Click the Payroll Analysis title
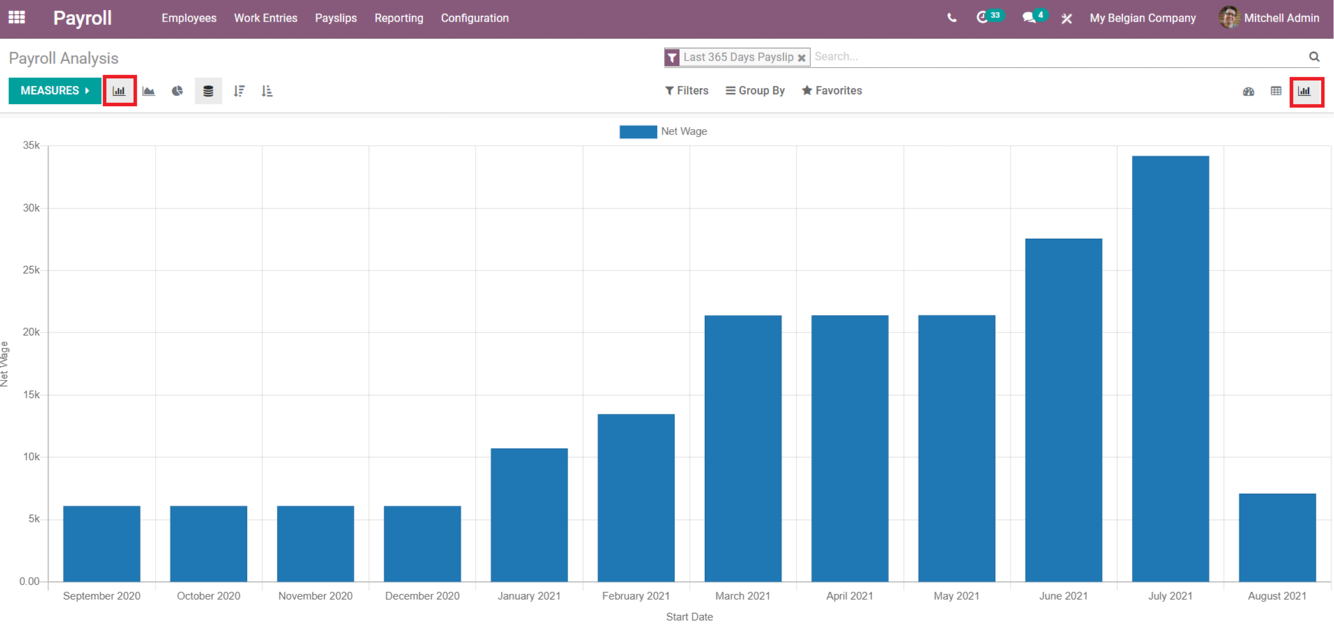This screenshot has width=1334, height=625. coord(63,59)
